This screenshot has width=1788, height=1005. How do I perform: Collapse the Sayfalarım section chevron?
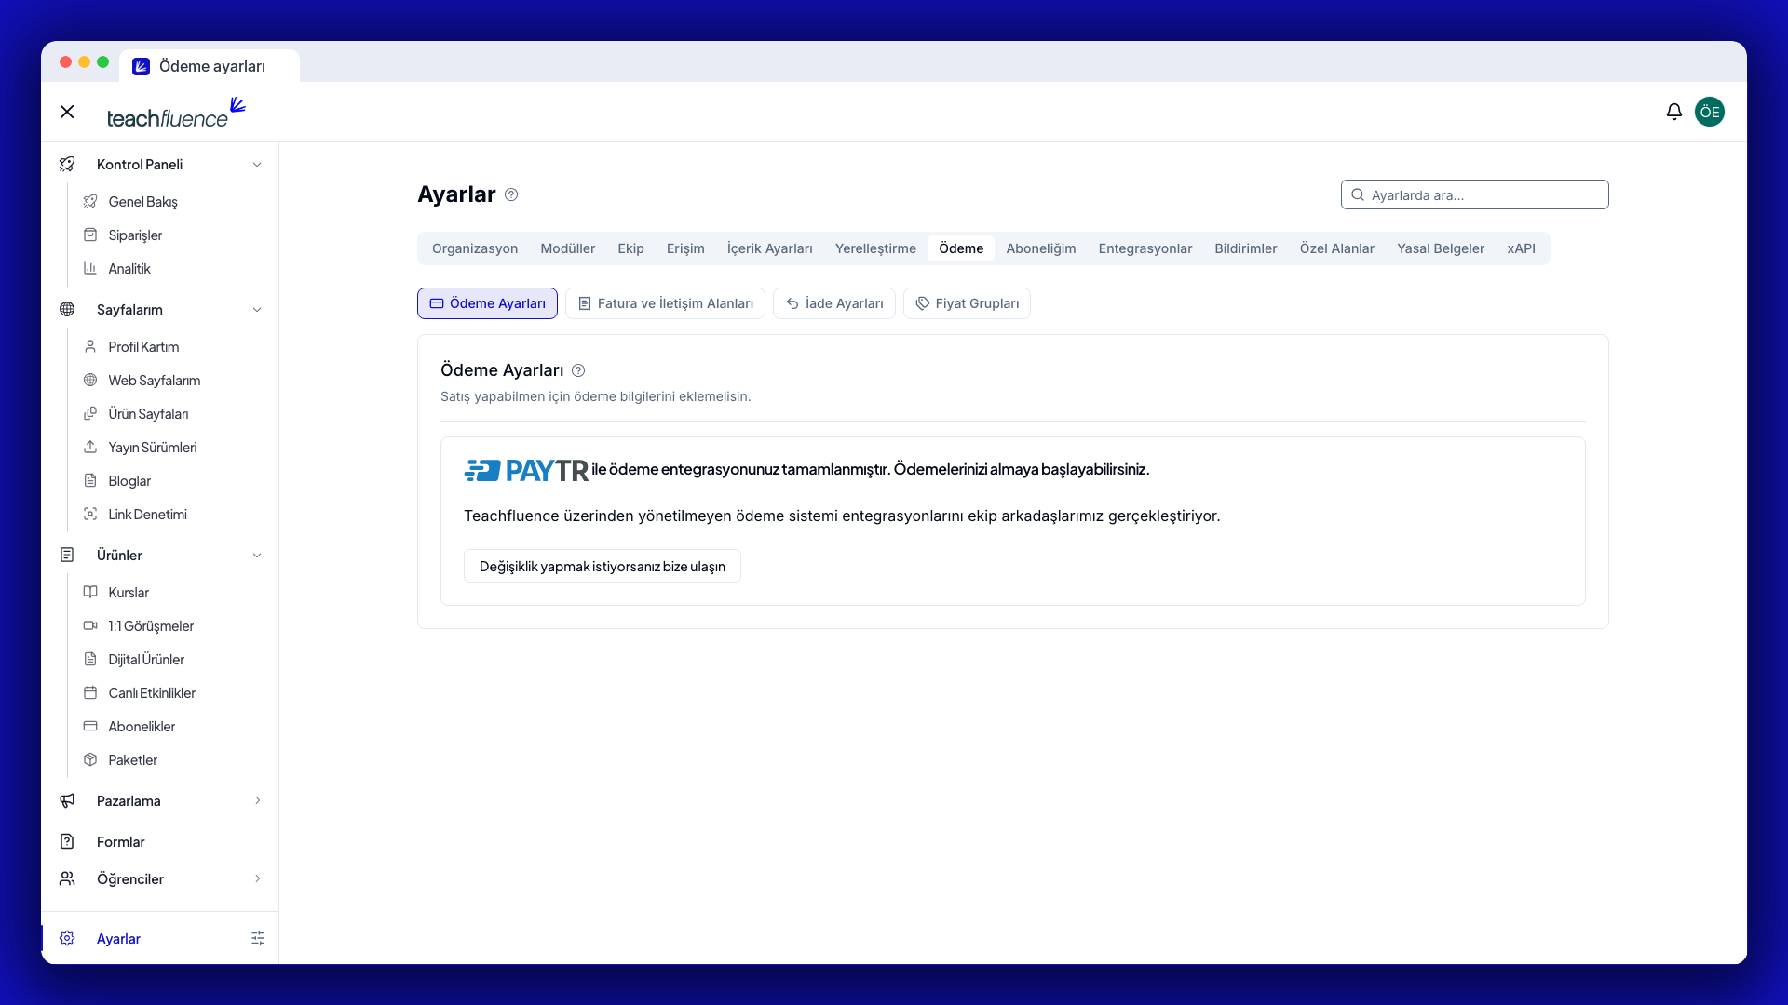257,310
